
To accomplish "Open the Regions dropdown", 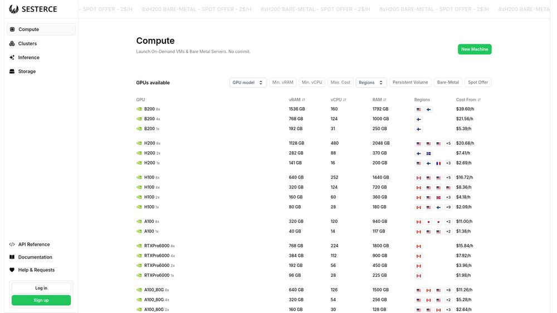I will click(x=371, y=83).
